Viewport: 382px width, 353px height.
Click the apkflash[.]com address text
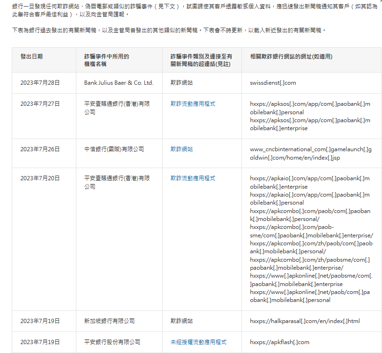point(279,342)
